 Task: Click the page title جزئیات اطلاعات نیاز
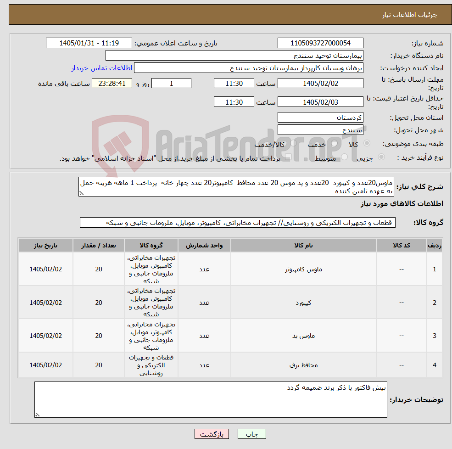(x=410, y=15)
